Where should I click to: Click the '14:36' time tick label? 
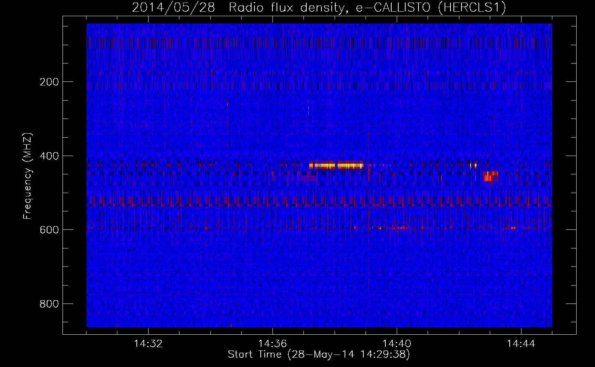pyautogui.click(x=272, y=344)
